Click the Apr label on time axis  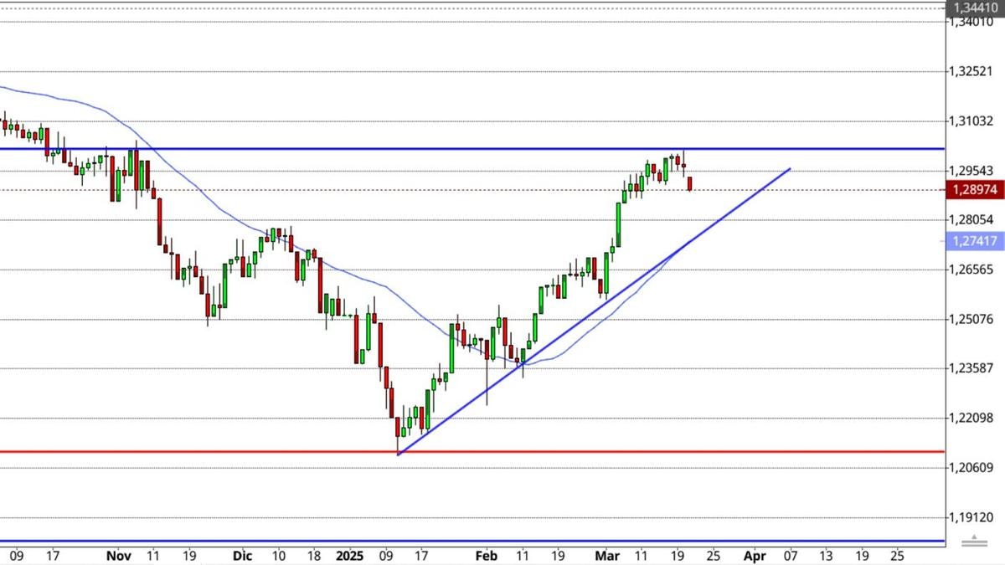tap(755, 556)
